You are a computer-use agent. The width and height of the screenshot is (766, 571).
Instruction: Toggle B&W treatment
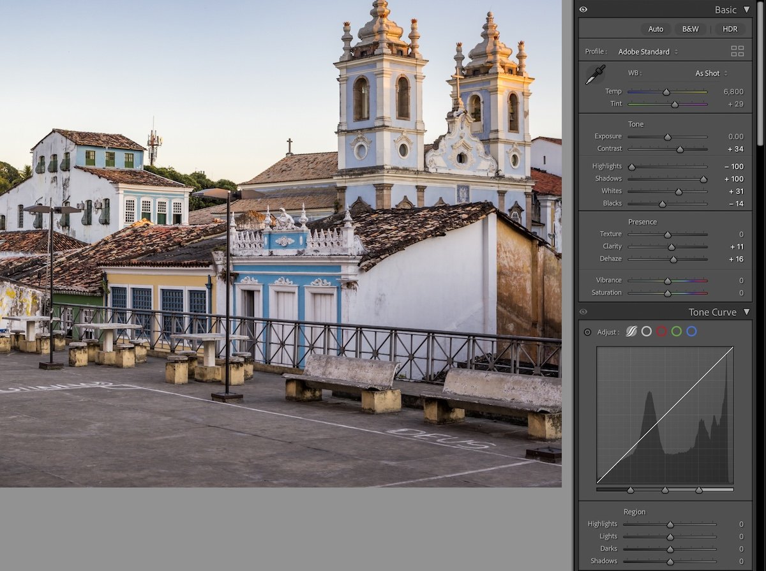[690, 29]
